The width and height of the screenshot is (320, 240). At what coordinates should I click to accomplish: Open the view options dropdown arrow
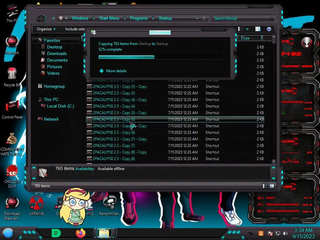point(247,29)
